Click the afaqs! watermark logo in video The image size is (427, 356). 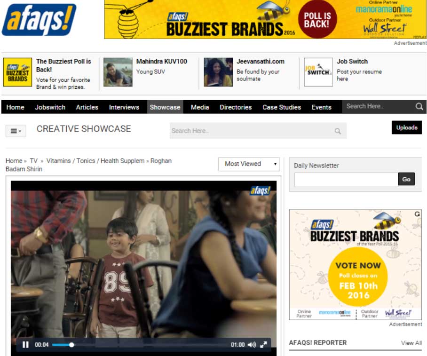(261, 190)
